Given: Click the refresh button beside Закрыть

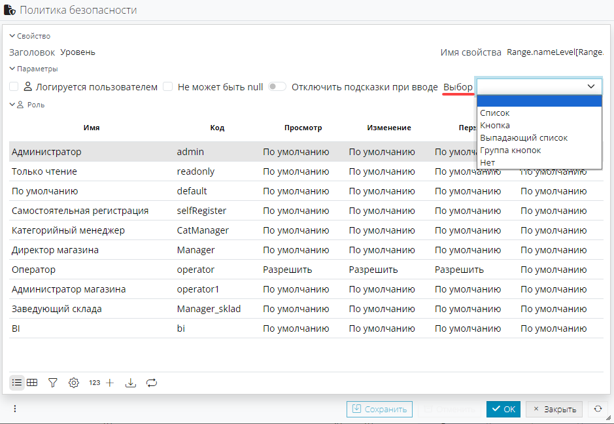Looking at the screenshot, I should [x=598, y=409].
